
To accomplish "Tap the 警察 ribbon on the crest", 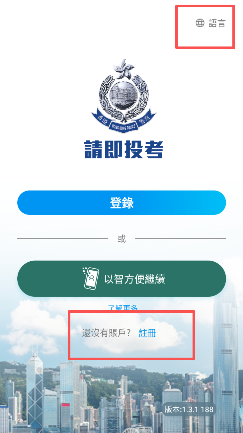I will coord(146,120).
